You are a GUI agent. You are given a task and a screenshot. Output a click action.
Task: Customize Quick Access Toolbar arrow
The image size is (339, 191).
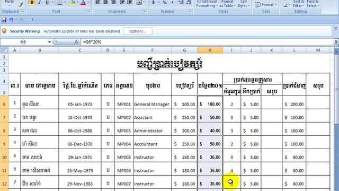pyautogui.click(x=32, y=20)
